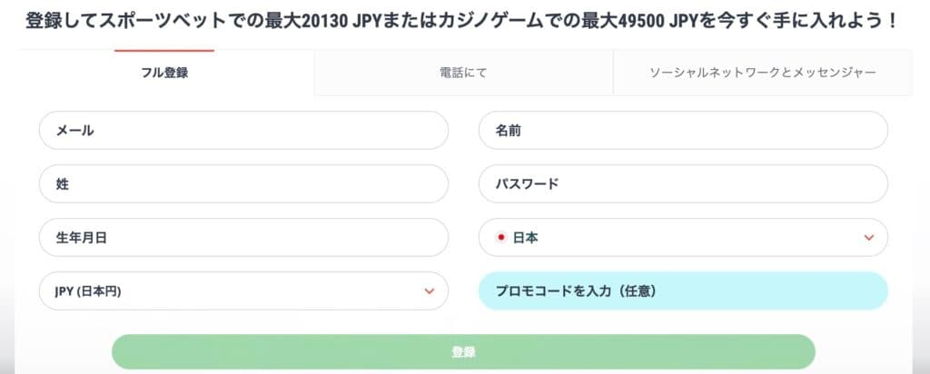
Task: Click the 生年月日 date field
Action: [243, 238]
